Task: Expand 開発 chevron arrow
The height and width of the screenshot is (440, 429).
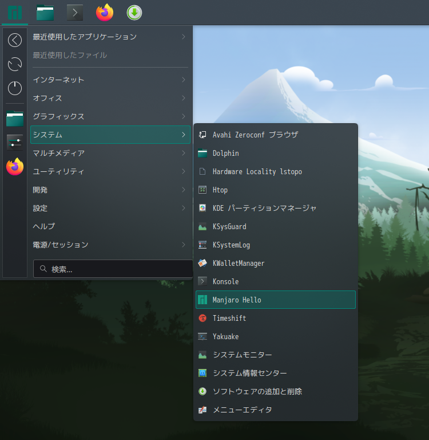Action: [x=184, y=190]
